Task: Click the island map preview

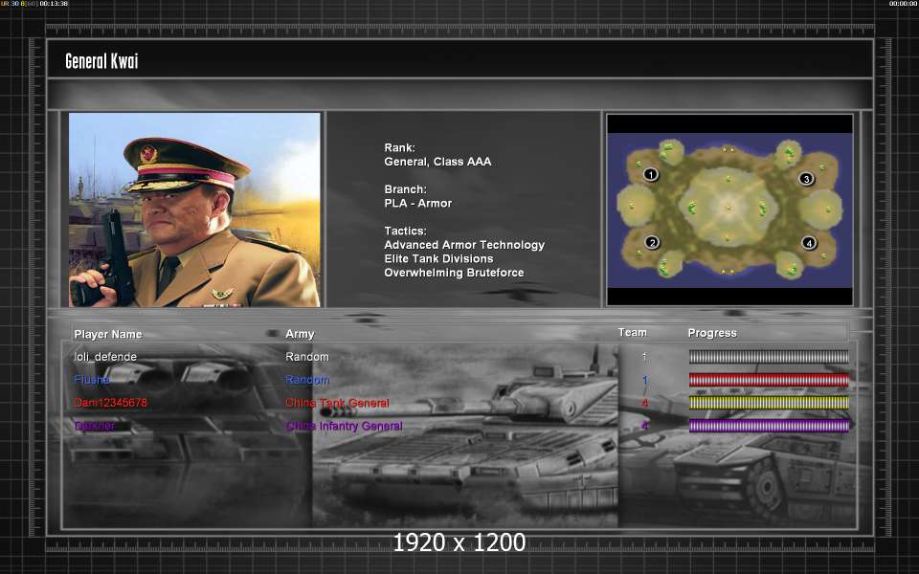Action: (x=729, y=210)
